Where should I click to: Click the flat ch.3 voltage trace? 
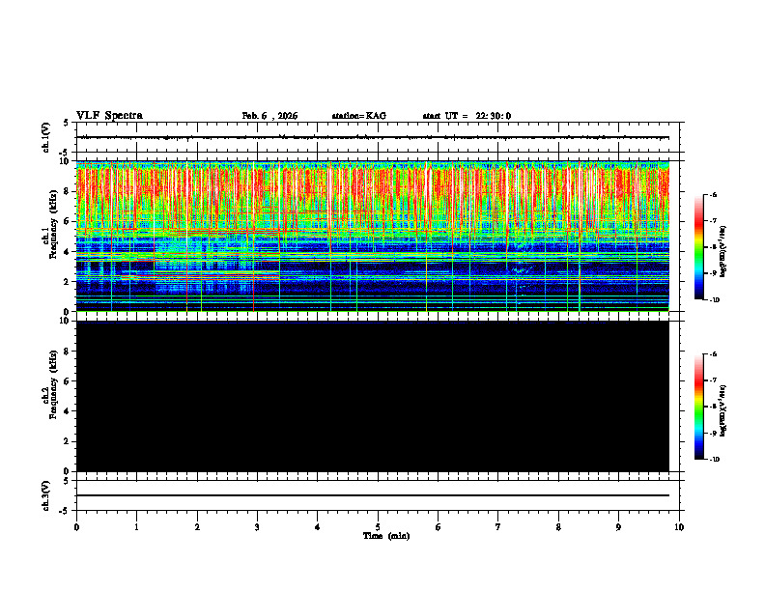373,495
